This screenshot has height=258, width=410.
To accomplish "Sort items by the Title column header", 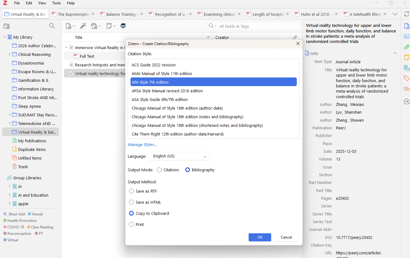I will (137, 37).
